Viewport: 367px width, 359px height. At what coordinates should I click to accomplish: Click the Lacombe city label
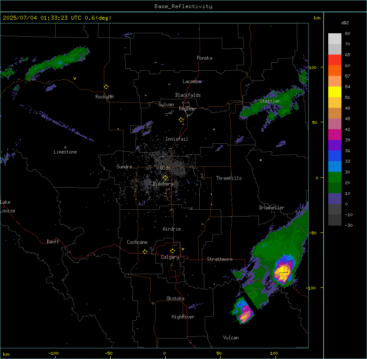coord(192,81)
